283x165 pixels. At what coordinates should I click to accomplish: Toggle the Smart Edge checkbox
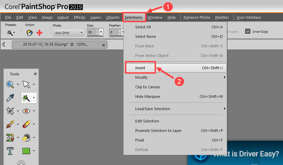pos(248,31)
